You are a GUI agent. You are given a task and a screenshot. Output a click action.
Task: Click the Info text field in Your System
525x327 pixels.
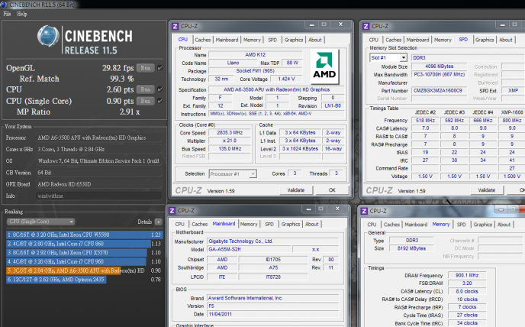99,195
